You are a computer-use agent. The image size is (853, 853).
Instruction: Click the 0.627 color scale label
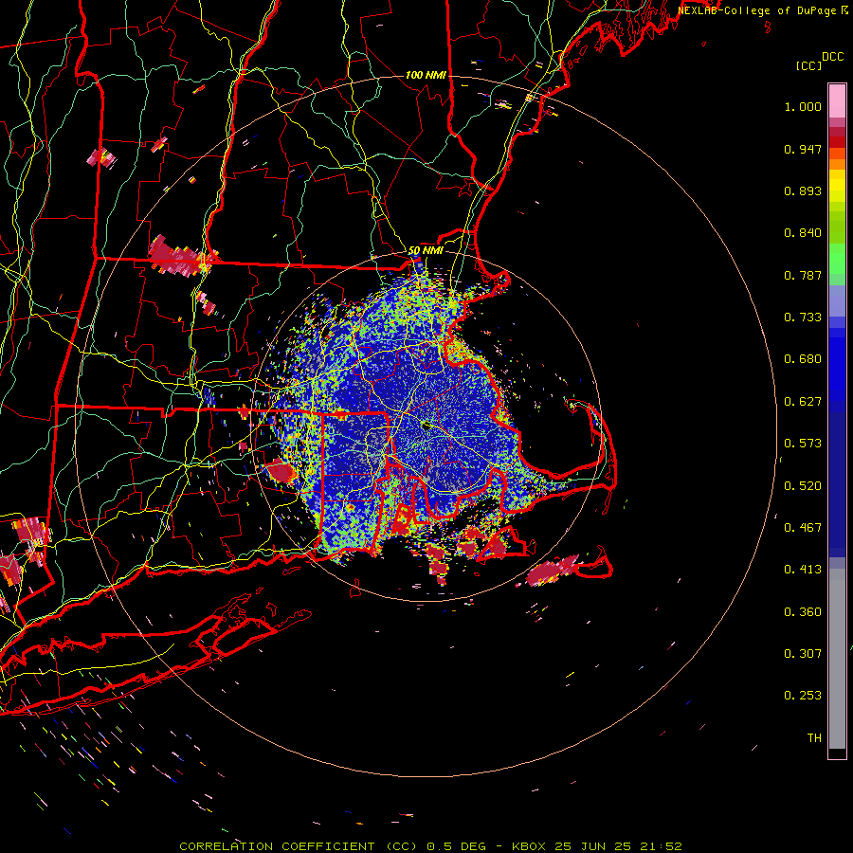(x=803, y=402)
